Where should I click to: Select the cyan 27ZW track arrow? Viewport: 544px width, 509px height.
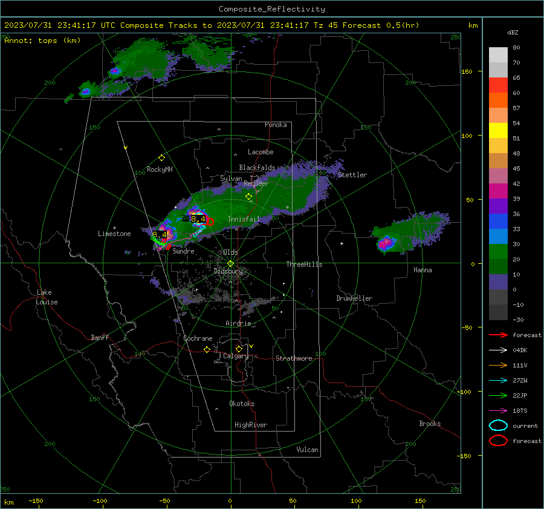pos(498,381)
